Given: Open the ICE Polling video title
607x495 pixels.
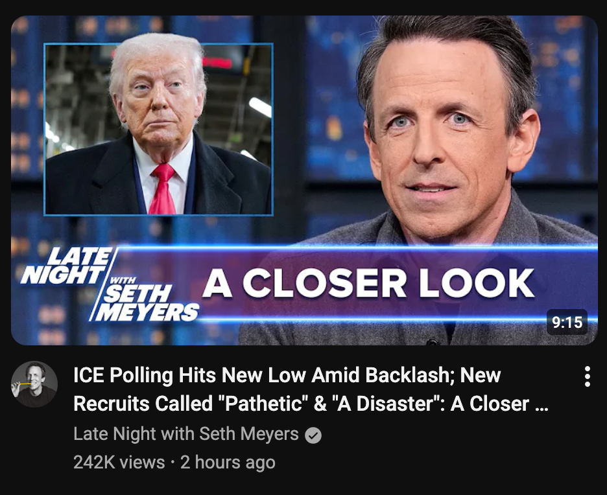Looking at the screenshot, I should tap(311, 389).
